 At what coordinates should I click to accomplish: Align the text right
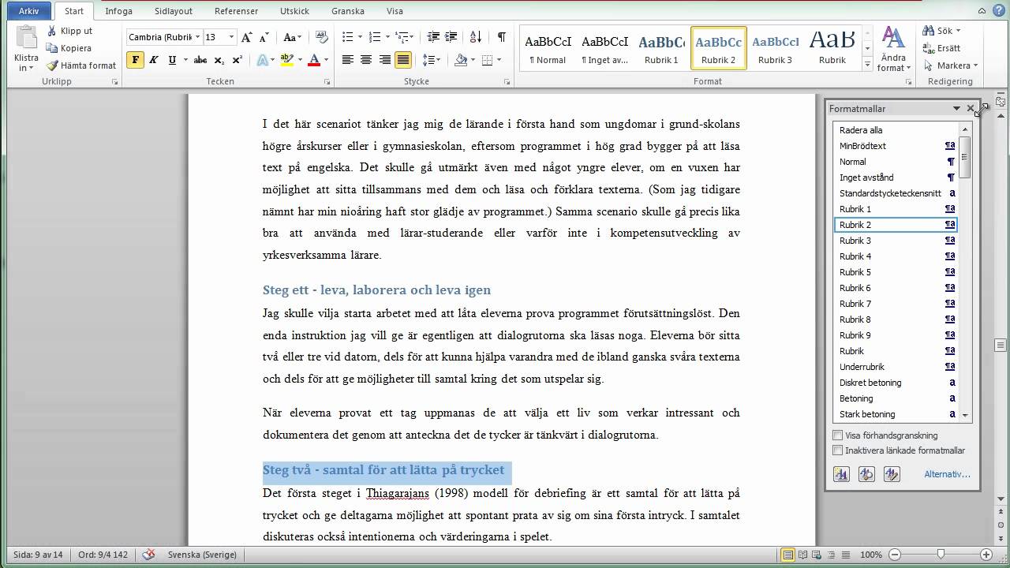click(x=385, y=60)
